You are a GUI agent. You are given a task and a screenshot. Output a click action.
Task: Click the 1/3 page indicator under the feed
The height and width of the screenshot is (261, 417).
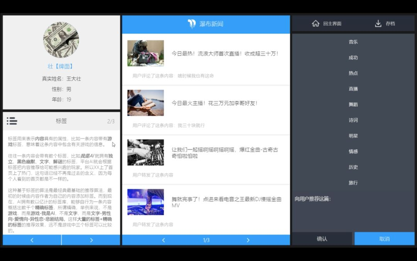206,240
